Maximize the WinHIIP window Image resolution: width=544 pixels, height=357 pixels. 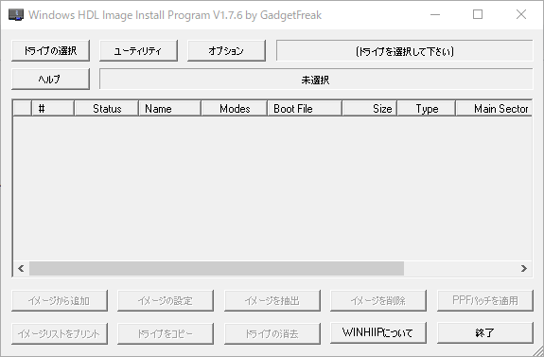tap(478, 14)
